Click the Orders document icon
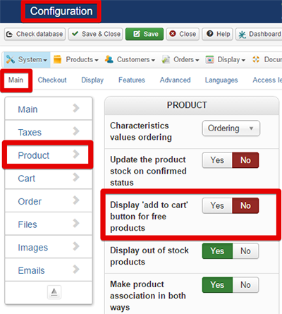Screen dimensions: 282x314 pos(166,59)
